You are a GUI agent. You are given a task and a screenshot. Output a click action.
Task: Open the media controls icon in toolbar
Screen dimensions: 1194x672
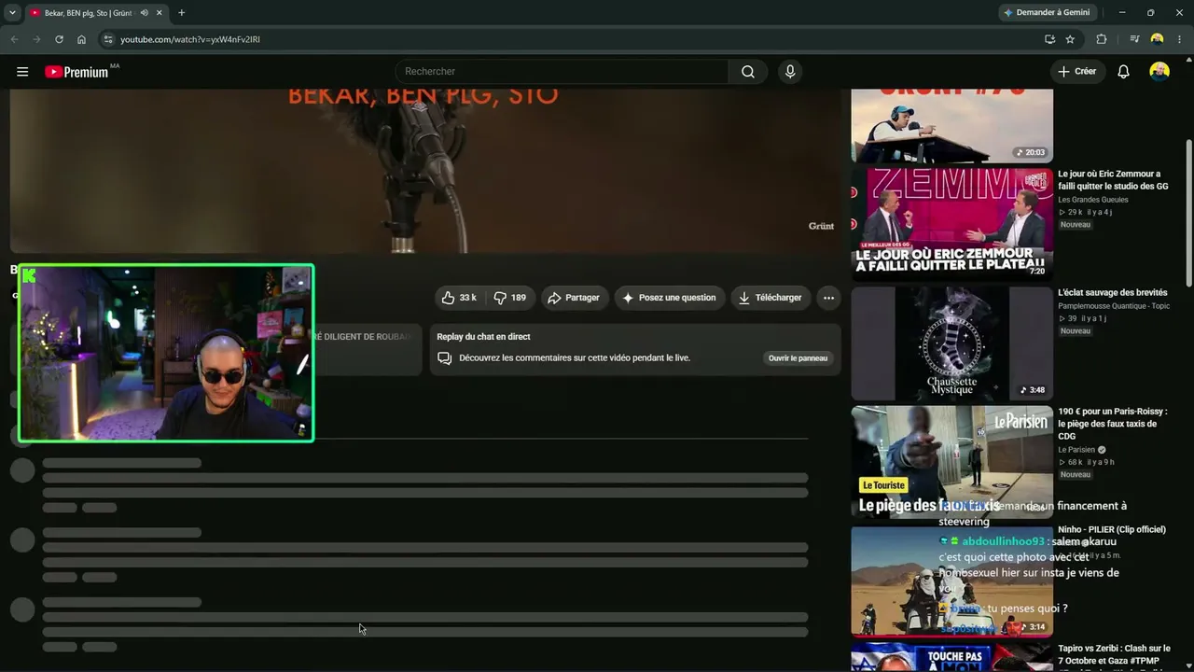1134,39
